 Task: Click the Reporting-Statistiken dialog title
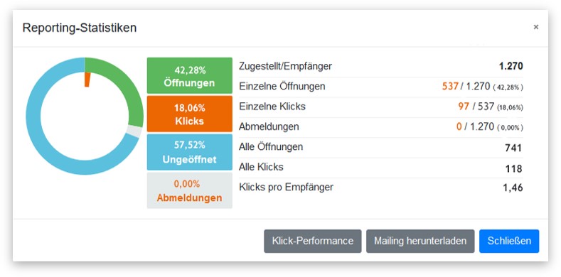point(80,28)
